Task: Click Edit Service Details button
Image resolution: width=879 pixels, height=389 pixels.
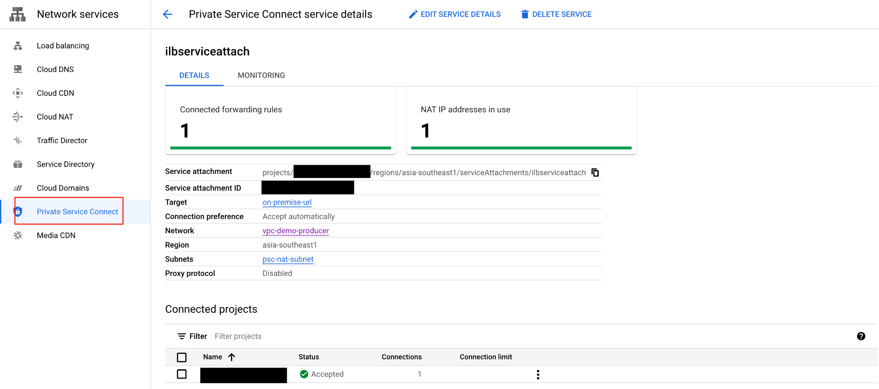Action: click(455, 15)
